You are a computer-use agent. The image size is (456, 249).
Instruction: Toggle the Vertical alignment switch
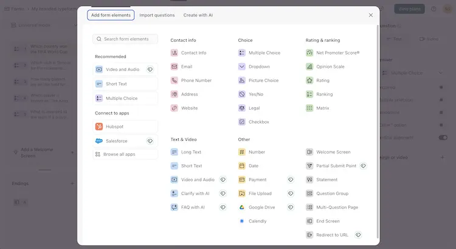pos(443,138)
